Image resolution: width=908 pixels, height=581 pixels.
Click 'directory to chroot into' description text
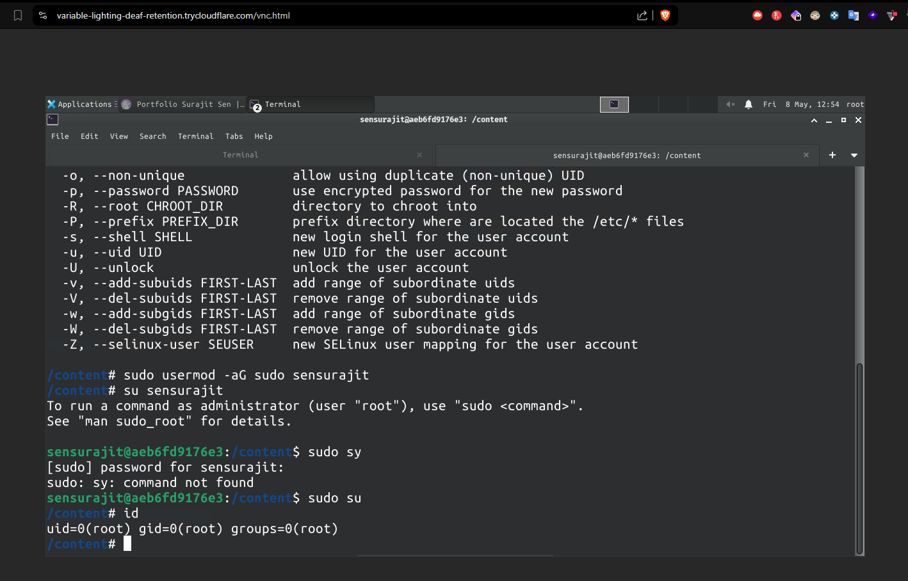coord(385,206)
